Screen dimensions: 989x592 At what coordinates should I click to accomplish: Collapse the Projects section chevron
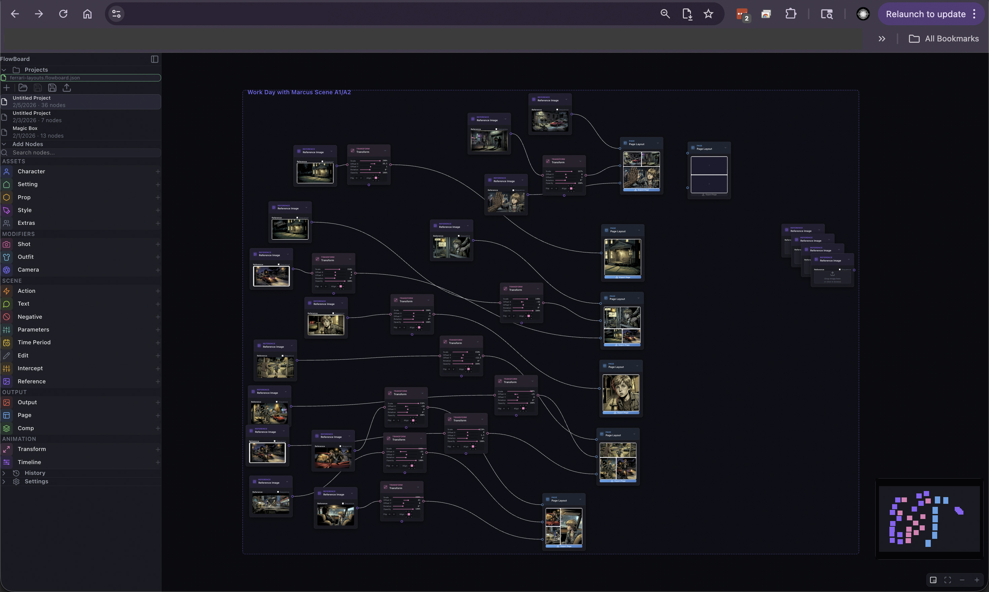click(4, 69)
